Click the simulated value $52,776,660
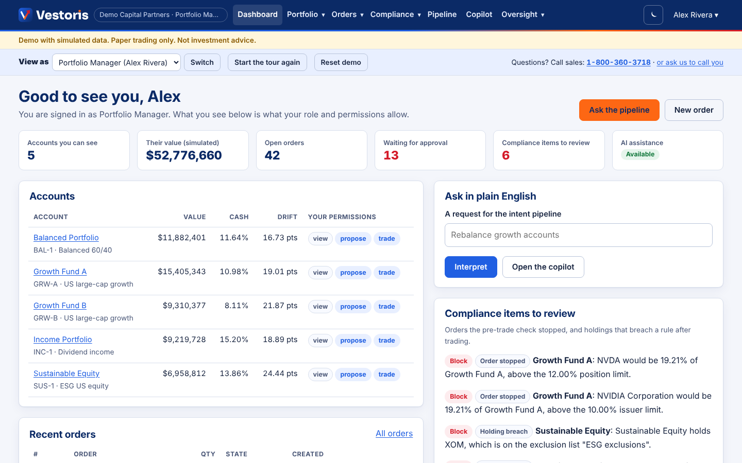 click(184, 155)
